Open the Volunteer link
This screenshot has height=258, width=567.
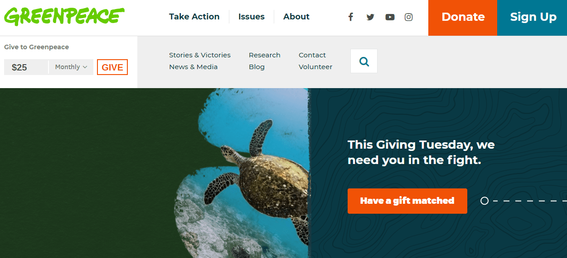pos(315,67)
